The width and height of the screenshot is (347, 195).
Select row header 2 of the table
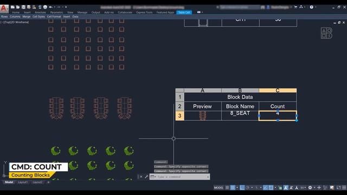[x=179, y=106]
